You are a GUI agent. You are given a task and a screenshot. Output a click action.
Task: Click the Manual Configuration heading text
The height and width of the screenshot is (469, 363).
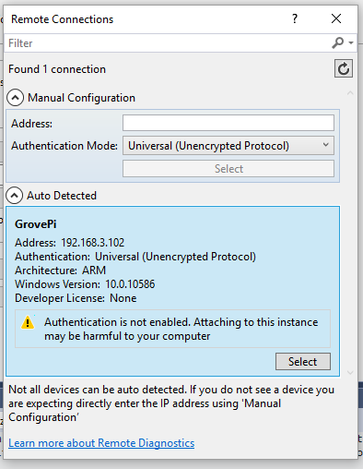81,98
